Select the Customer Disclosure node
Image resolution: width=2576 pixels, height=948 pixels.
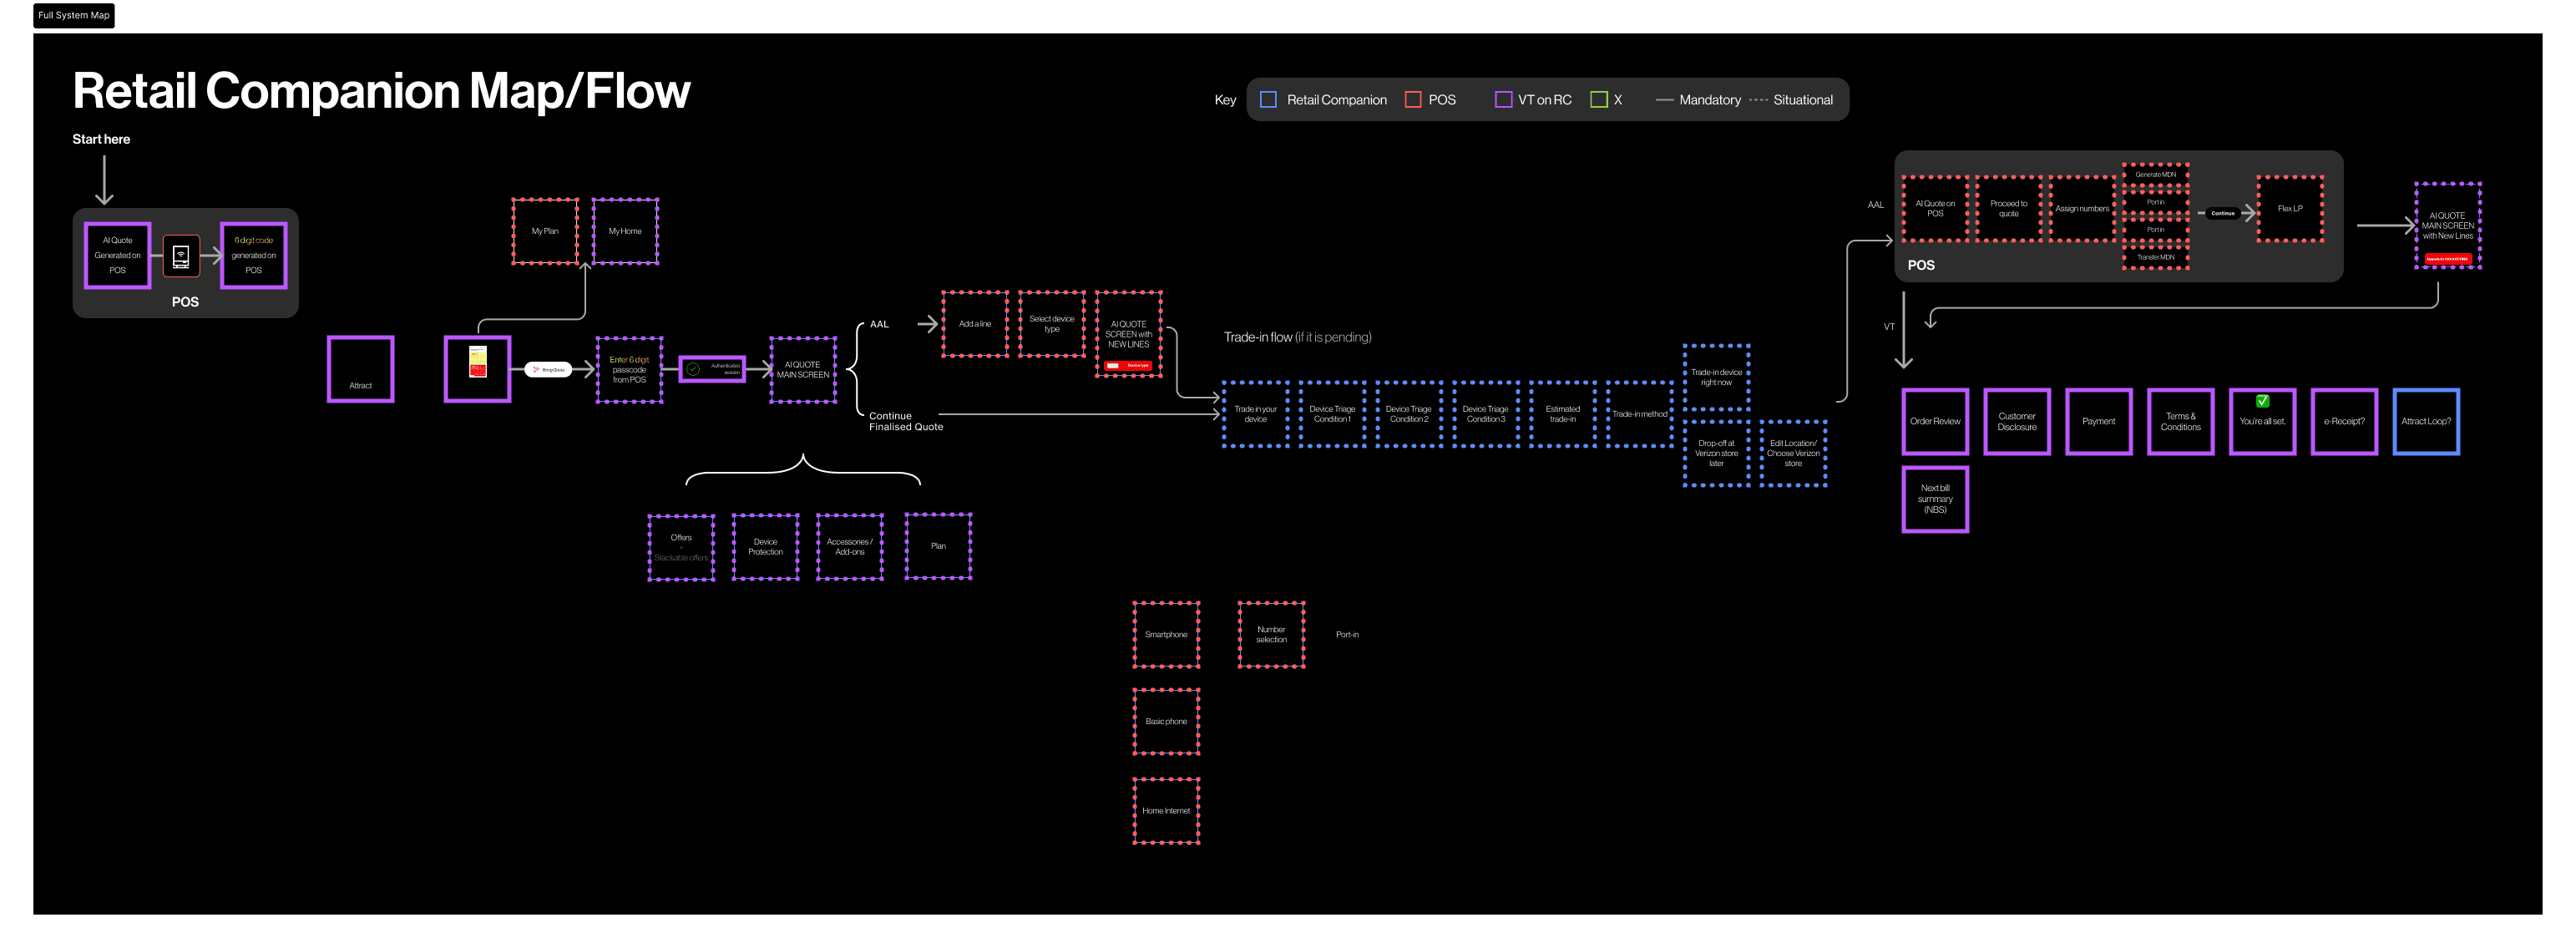[x=2017, y=422]
